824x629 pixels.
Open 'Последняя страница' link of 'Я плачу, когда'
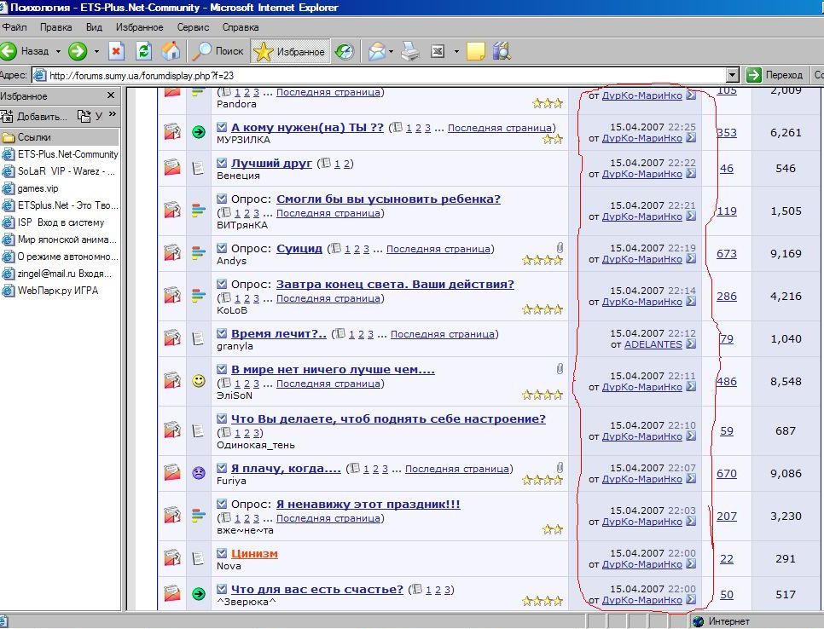457,469
